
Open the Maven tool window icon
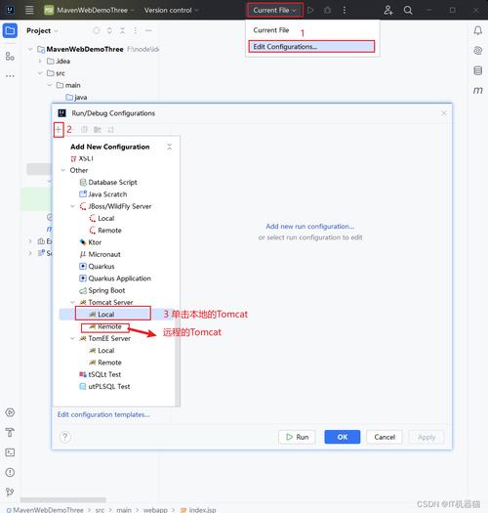point(477,90)
